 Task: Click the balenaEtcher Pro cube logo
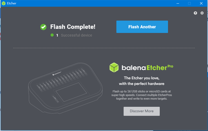point(114,67)
